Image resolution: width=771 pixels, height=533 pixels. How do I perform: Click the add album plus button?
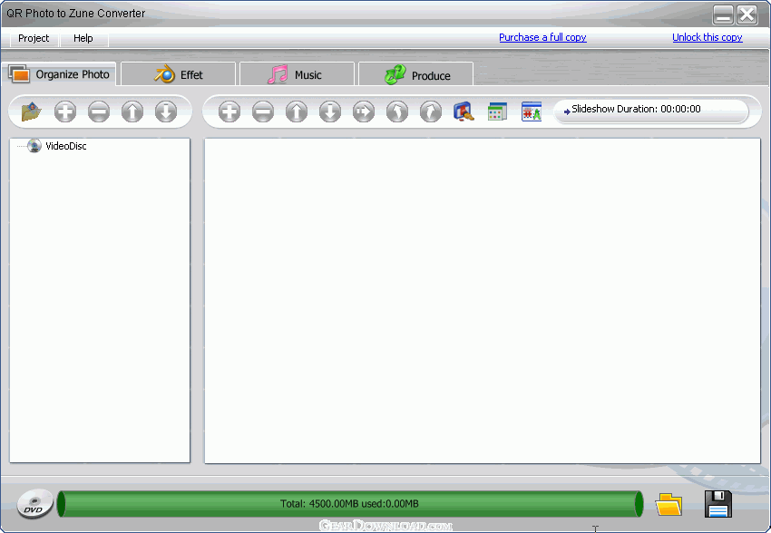[65, 111]
